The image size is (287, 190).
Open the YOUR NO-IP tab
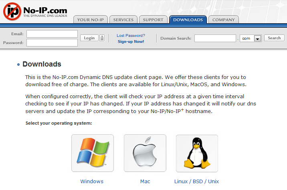tap(91, 20)
